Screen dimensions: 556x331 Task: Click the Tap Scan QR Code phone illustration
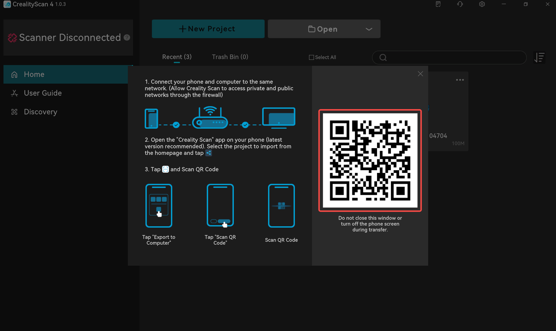tap(220, 205)
